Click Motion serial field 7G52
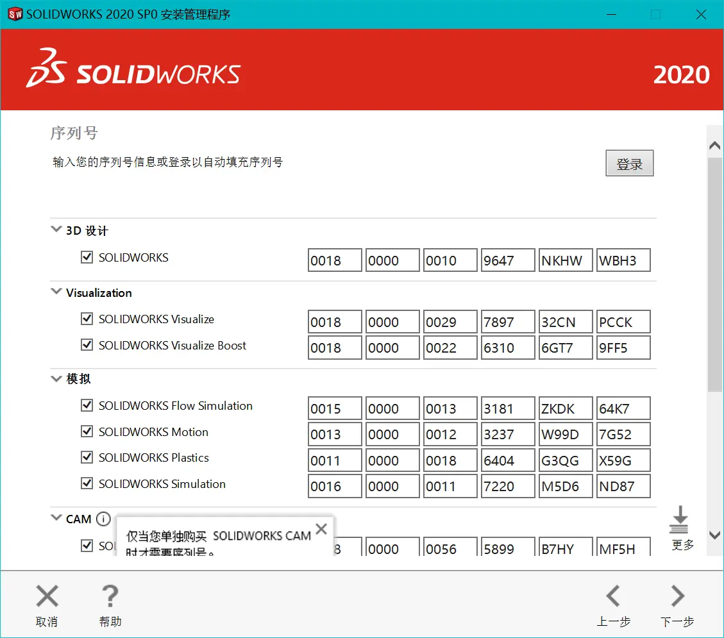 click(623, 434)
